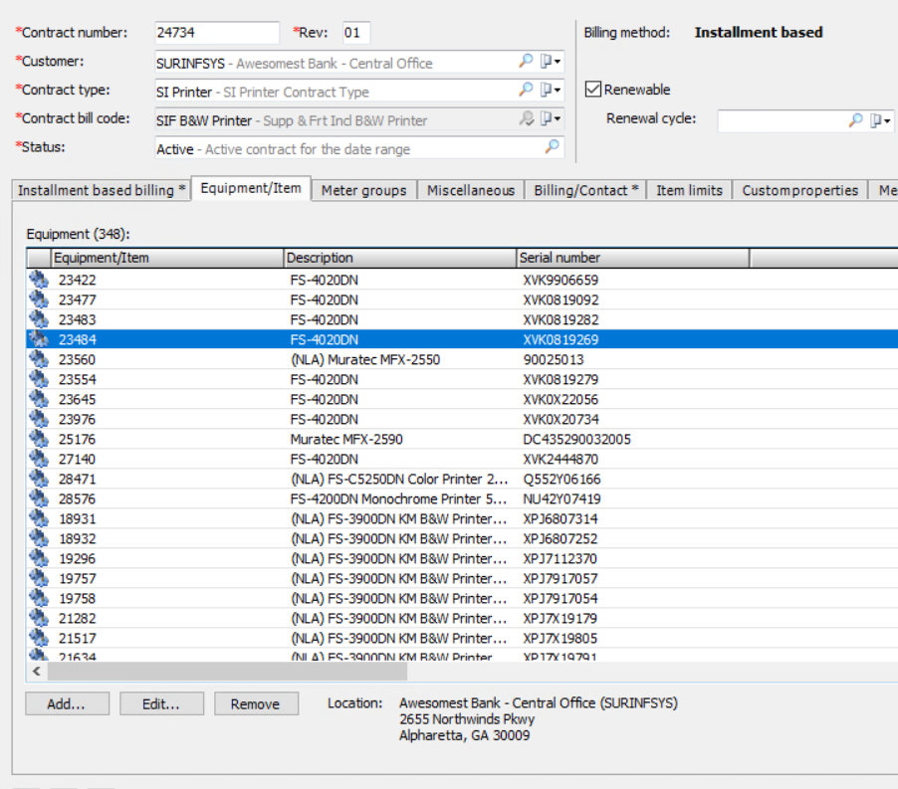The image size is (898, 789).
Task: Switch to the Installment based billing tab
Action: tap(102, 190)
